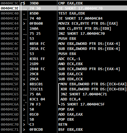Select hex bytes 85D0

[x=34, y=13]
